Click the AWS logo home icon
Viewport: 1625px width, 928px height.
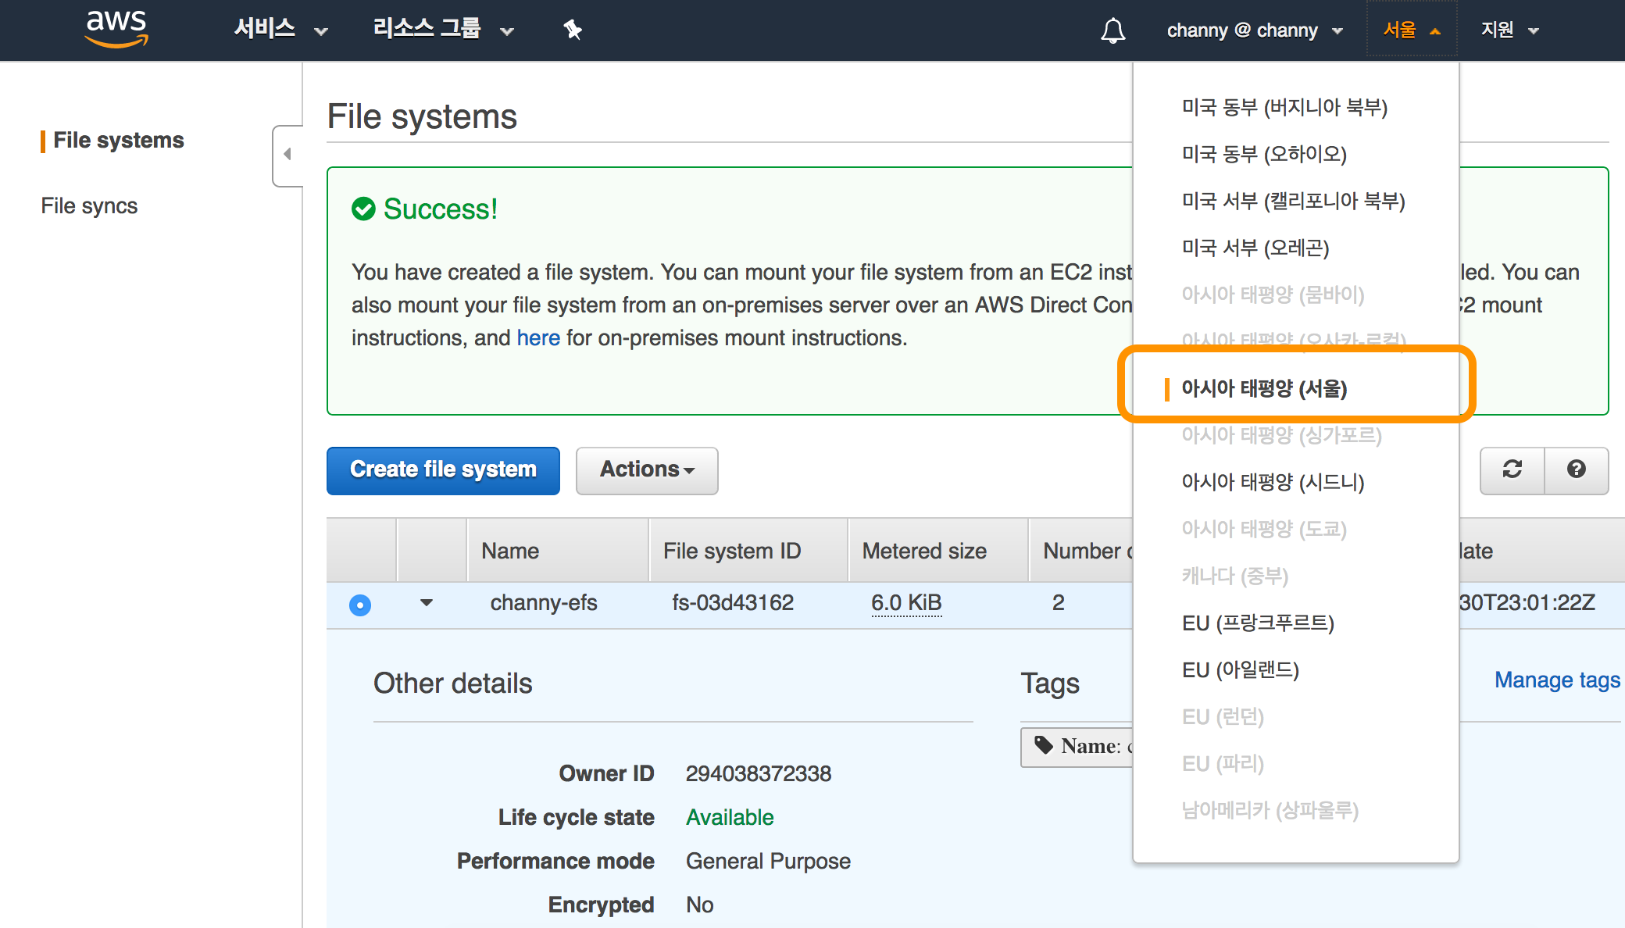(x=116, y=29)
